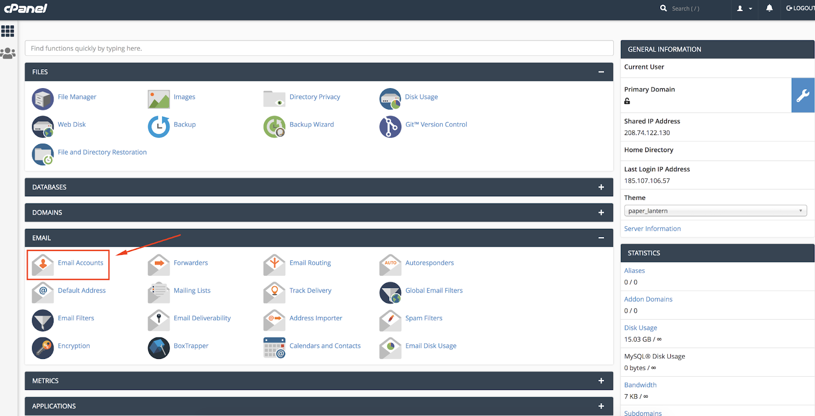Click the Logout button
The height and width of the screenshot is (416, 815).
[x=800, y=8]
